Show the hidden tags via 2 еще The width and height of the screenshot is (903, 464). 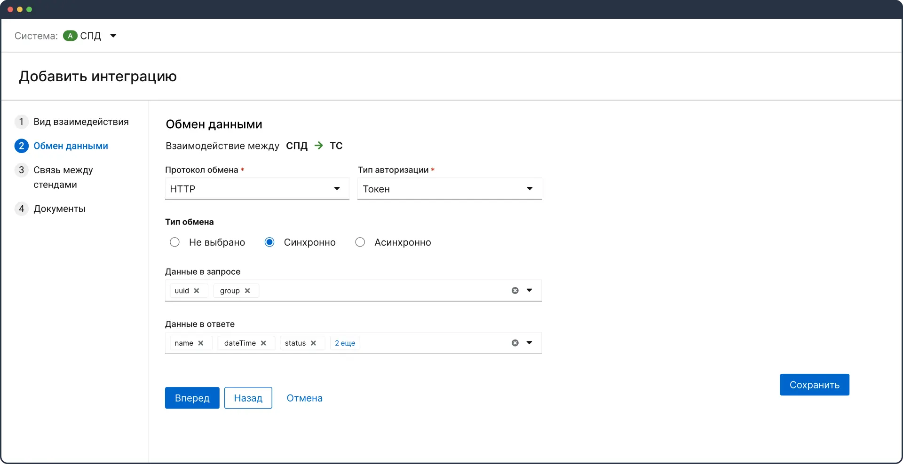pyautogui.click(x=345, y=343)
